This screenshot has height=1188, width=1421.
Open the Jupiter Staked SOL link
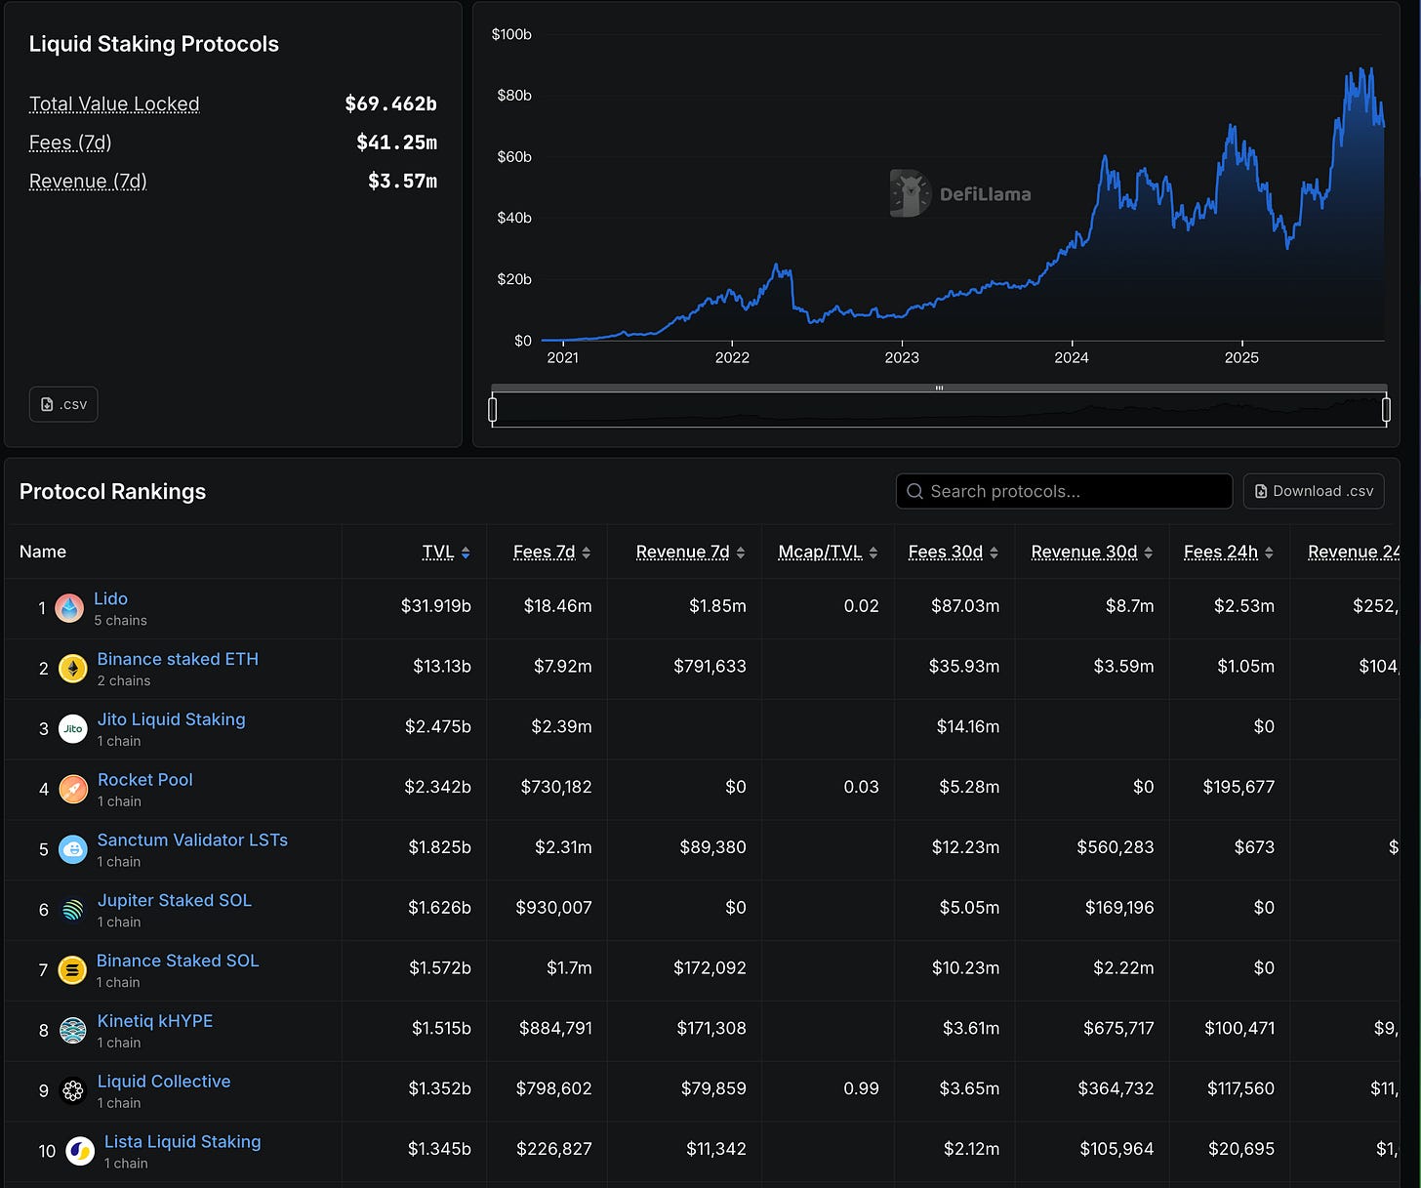pyautogui.click(x=175, y=900)
